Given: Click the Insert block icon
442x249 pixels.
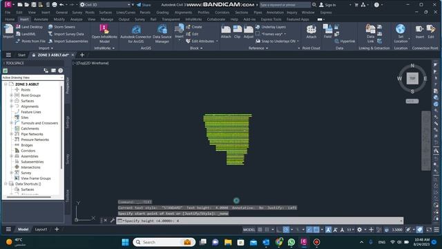Looking at the screenshot, I should click(179, 31).
